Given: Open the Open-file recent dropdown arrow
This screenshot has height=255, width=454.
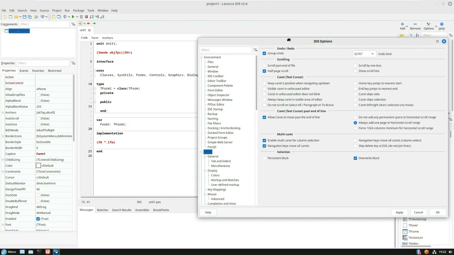Looking at the screenshot, I should point(20,17).
